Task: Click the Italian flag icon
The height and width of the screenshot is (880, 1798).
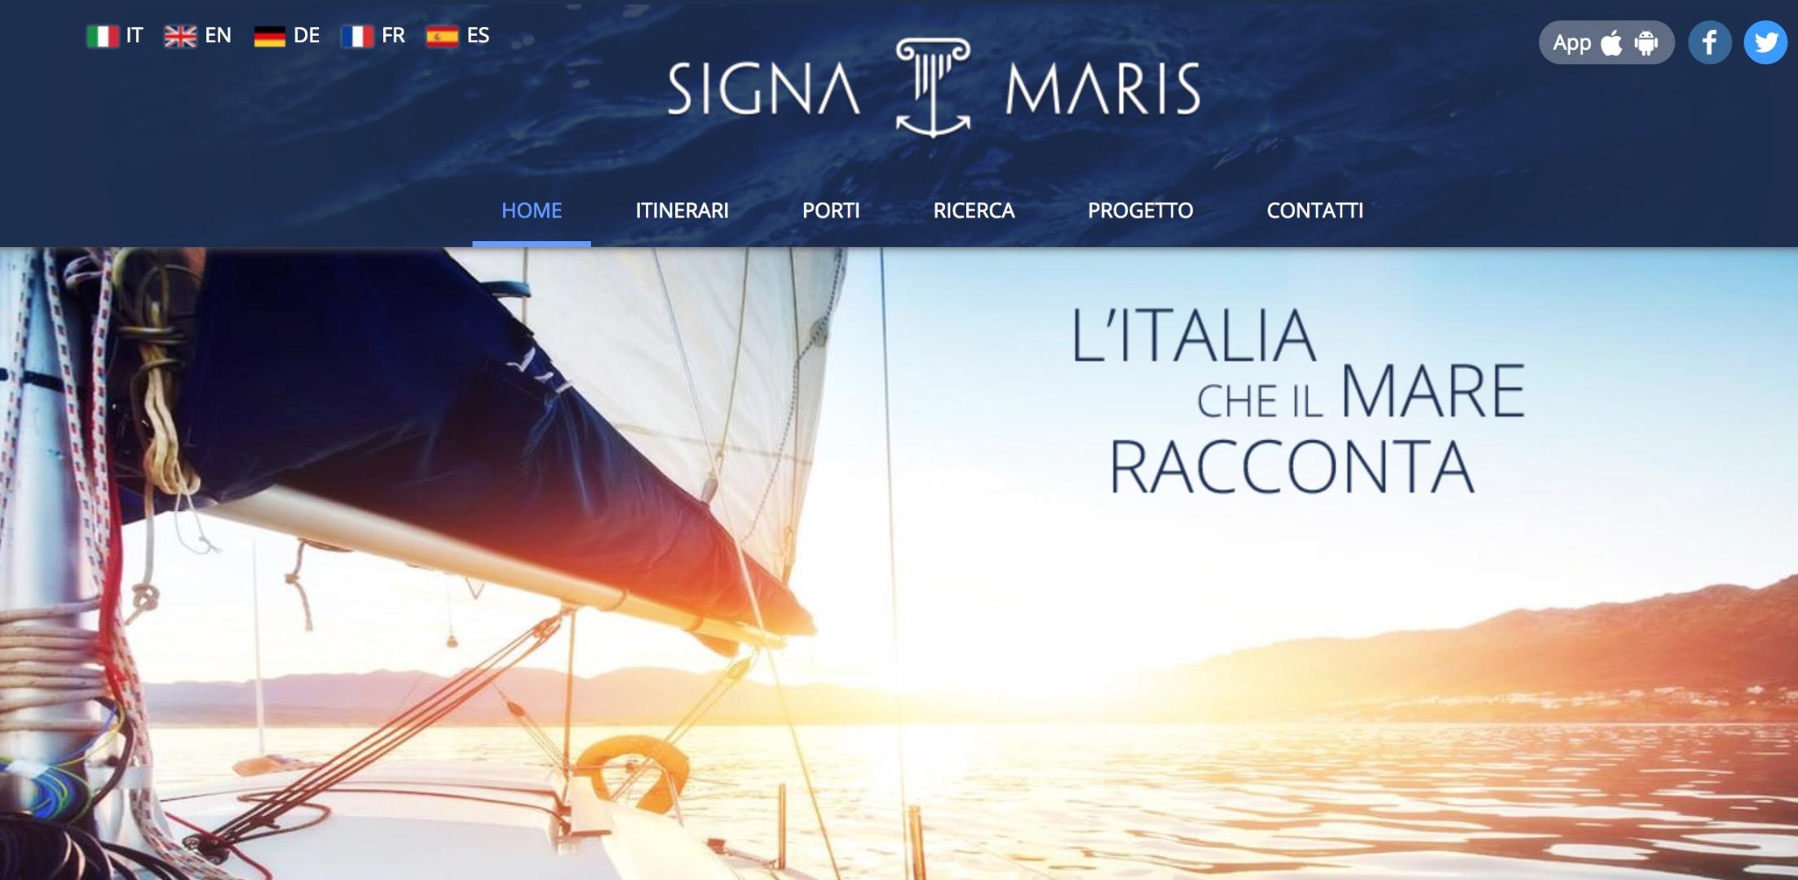Action: pos(103,37)
